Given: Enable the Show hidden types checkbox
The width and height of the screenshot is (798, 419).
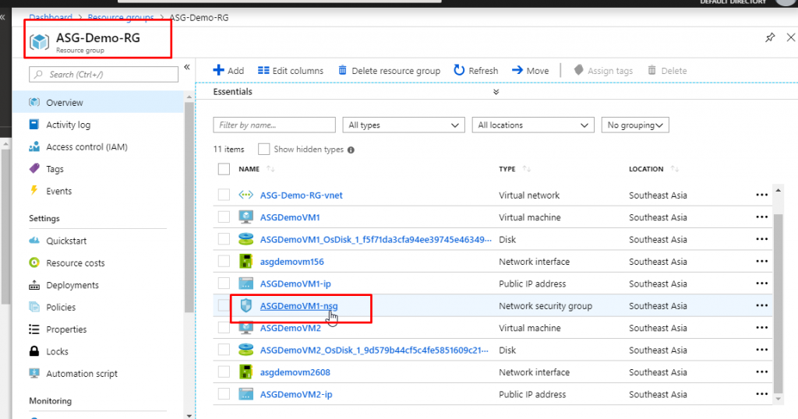Looking at the screenshot, I should tap(263, 149).
